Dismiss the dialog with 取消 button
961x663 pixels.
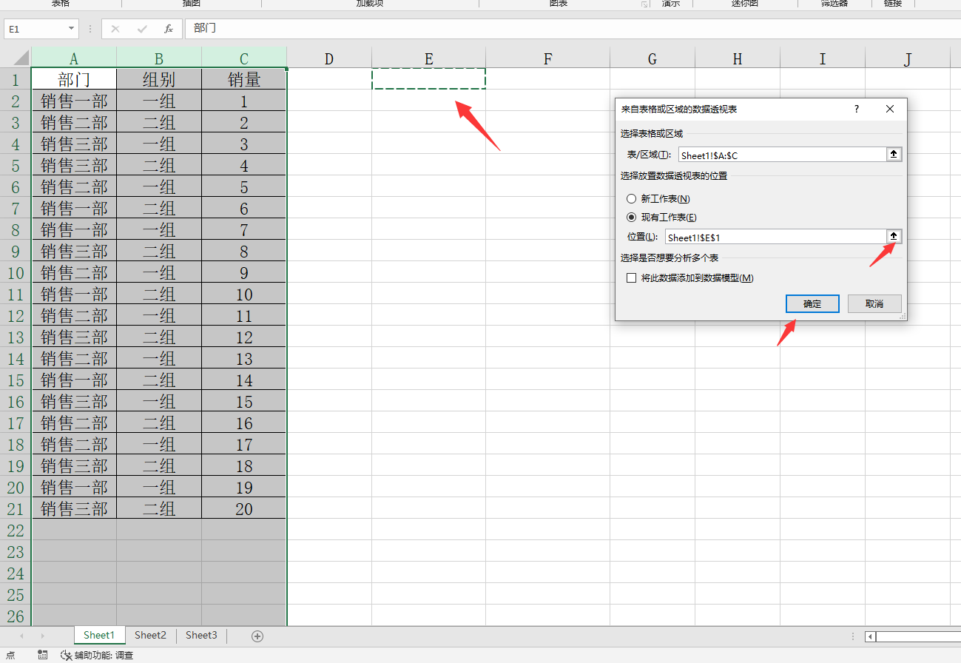[x=874, y=303]
